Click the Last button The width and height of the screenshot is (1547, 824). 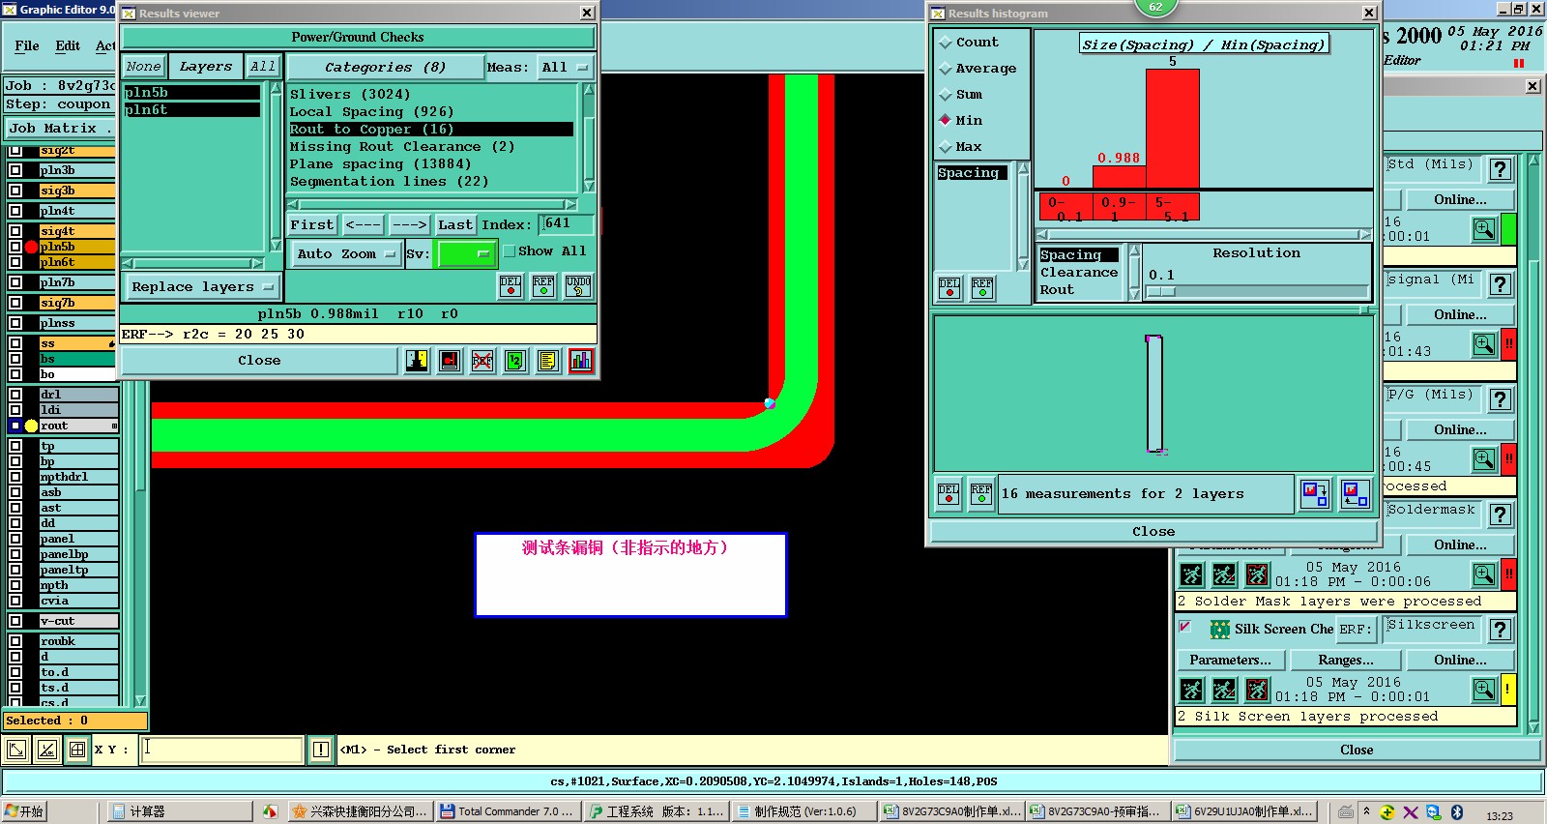pos(455,224)
